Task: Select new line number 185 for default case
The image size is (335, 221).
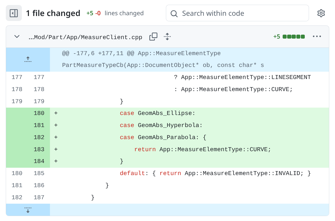Action: tap(39, 173)
